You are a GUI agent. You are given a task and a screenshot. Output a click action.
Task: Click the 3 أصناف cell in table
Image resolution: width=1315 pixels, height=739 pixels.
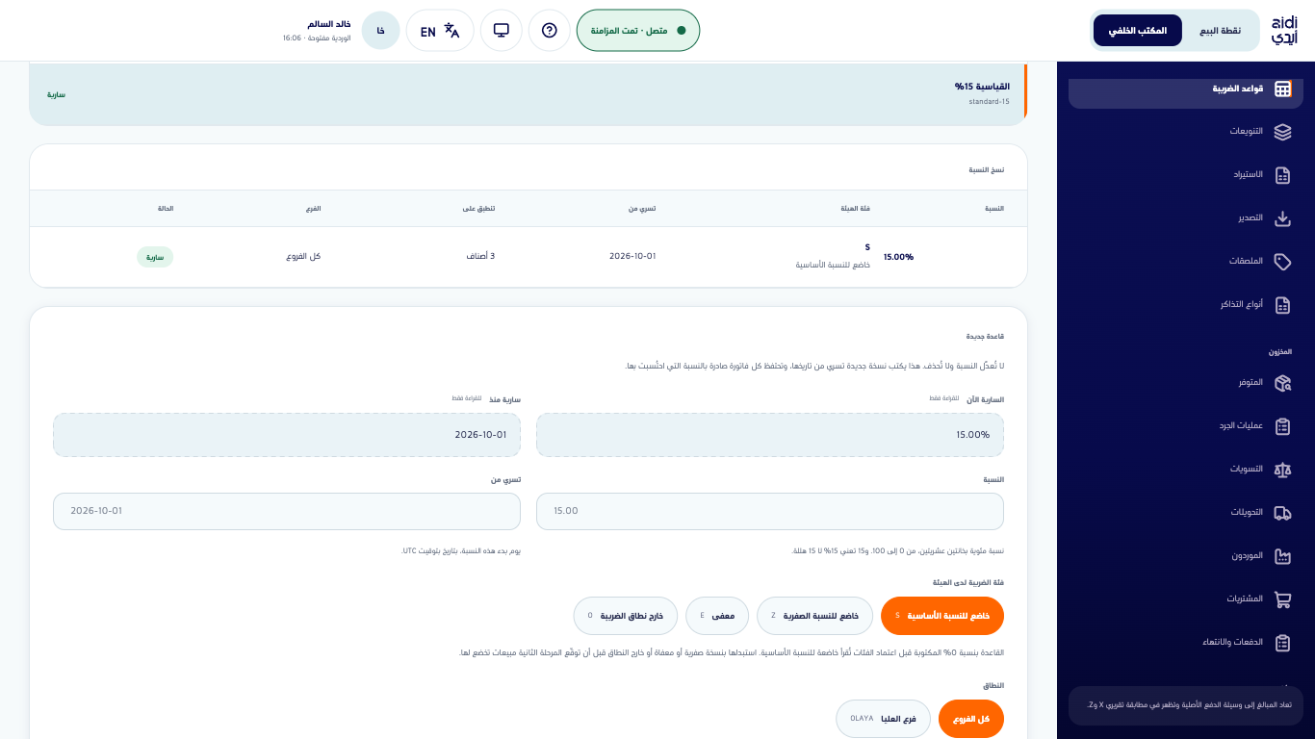click(x=479, y=256)
